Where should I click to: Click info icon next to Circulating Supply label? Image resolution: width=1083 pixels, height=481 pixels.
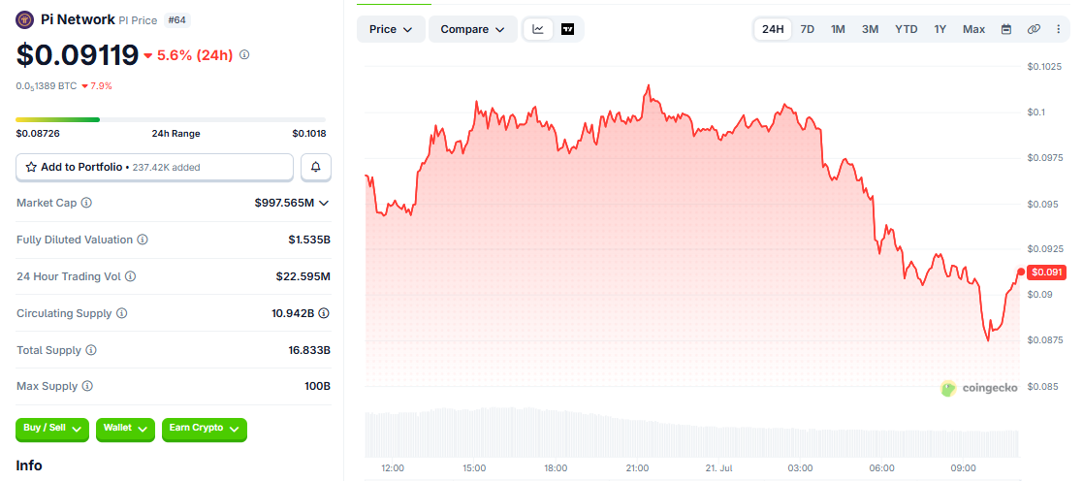click(121, 313)
